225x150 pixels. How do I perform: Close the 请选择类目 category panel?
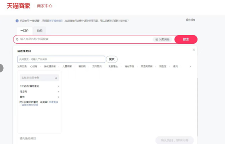tap(194, 49)
